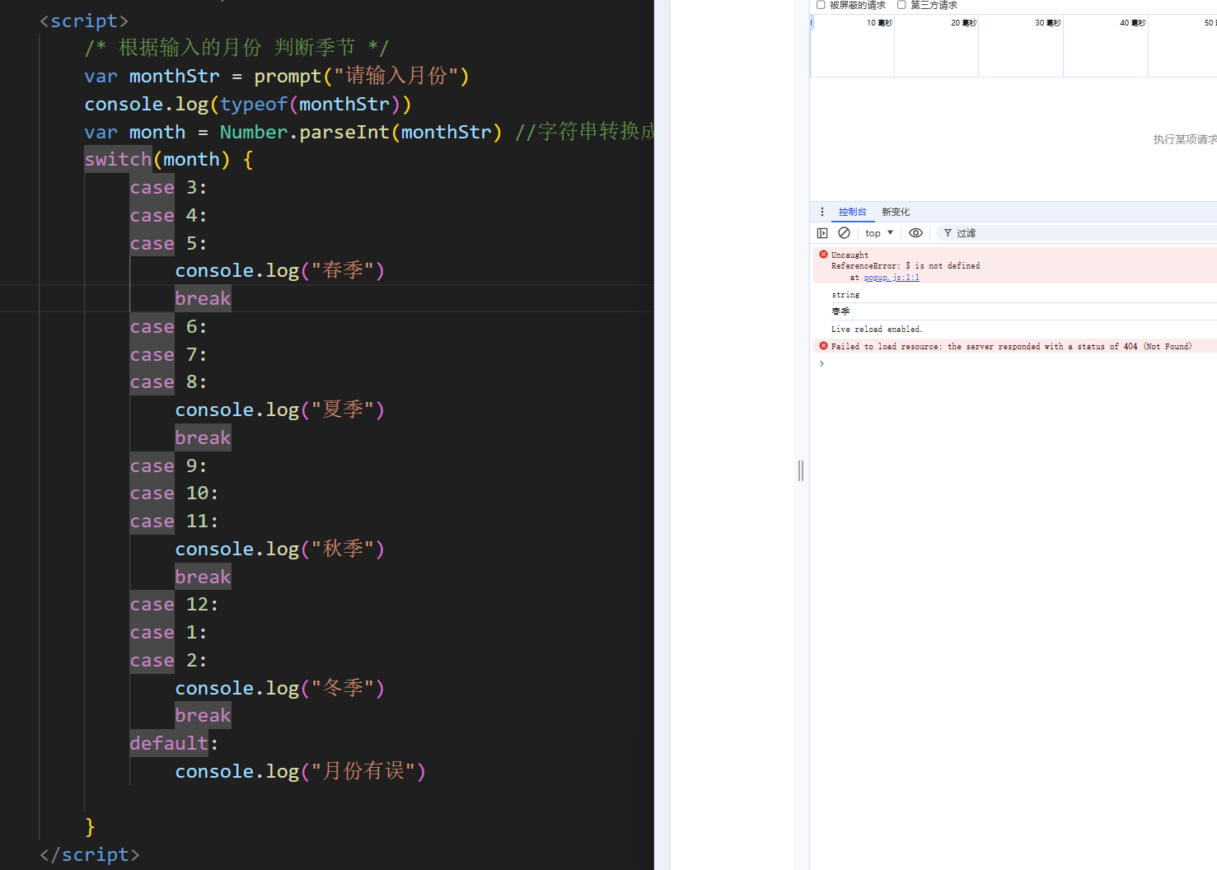Viewport: 1217px width, 870px height.
Task: Click the 10 毫秒 timeline marker
Action: click(879, 23)
